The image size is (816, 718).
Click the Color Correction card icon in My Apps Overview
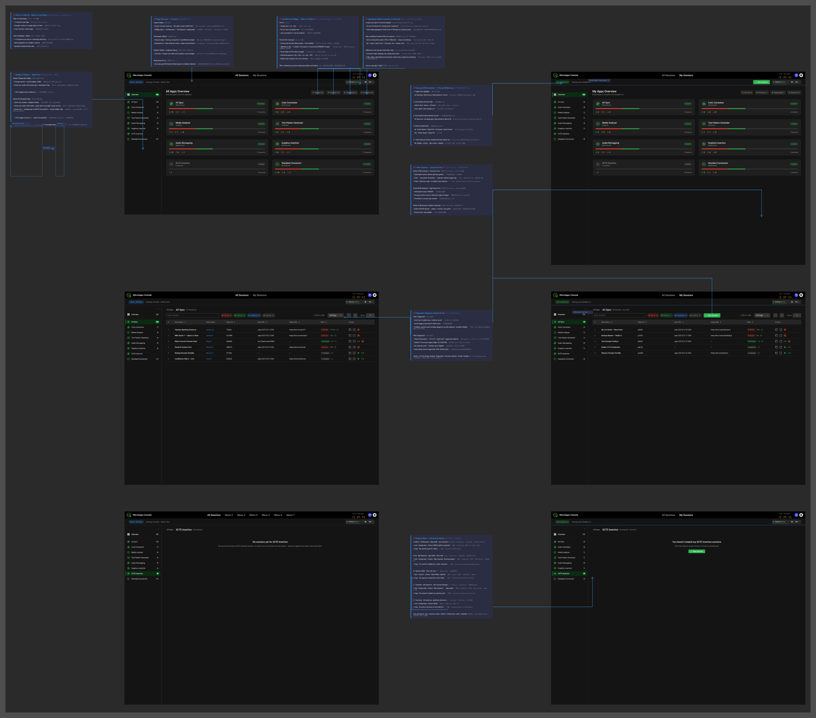(x=704, y=104)
